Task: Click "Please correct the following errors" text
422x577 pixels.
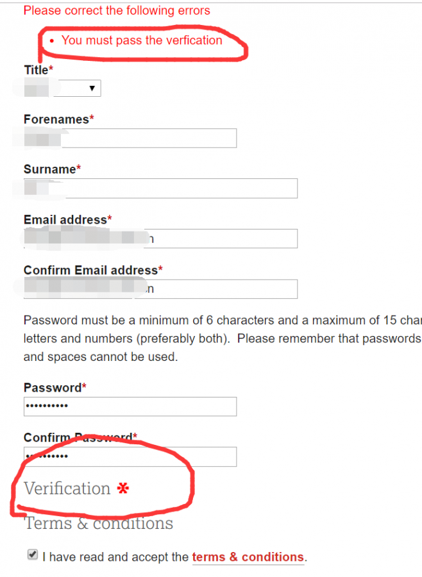Action: (x=117, y=10)
